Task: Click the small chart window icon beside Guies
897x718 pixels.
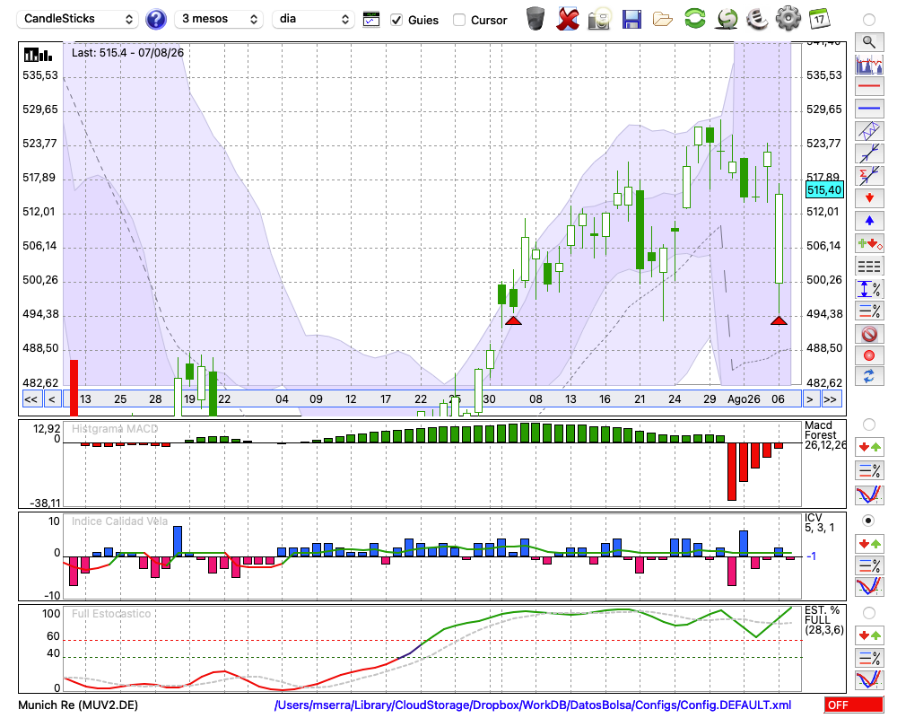Action: [371, 20]
